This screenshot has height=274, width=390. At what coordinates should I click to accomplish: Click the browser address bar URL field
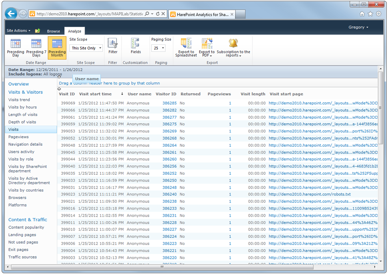pyautogui.click(x=89, y=14)
